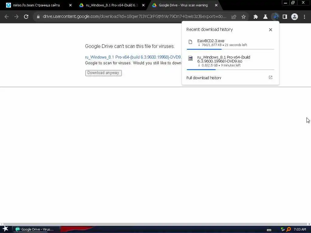
Task: Click the browser forward arrow
Action: point(16,17)
